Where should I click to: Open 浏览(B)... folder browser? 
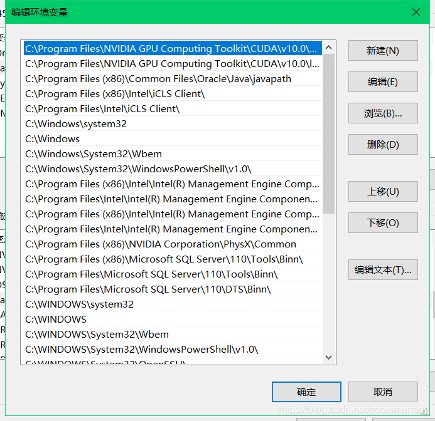click(383, 113)
